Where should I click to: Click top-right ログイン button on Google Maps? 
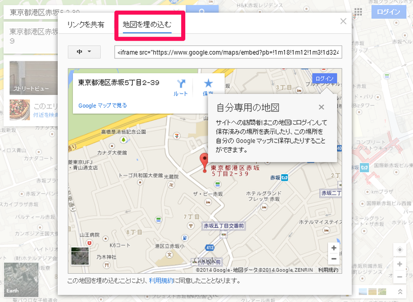[x=389, y=12]
